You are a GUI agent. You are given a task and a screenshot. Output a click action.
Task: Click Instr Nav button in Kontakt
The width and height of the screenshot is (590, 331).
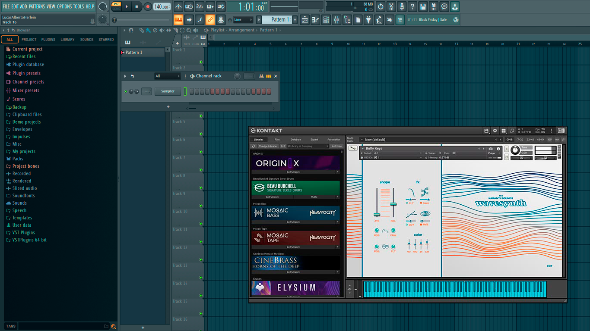(x=337, y=146)
